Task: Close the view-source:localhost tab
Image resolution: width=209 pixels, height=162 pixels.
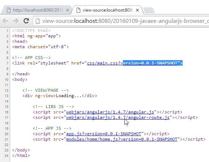Action: tap(137, 10)
